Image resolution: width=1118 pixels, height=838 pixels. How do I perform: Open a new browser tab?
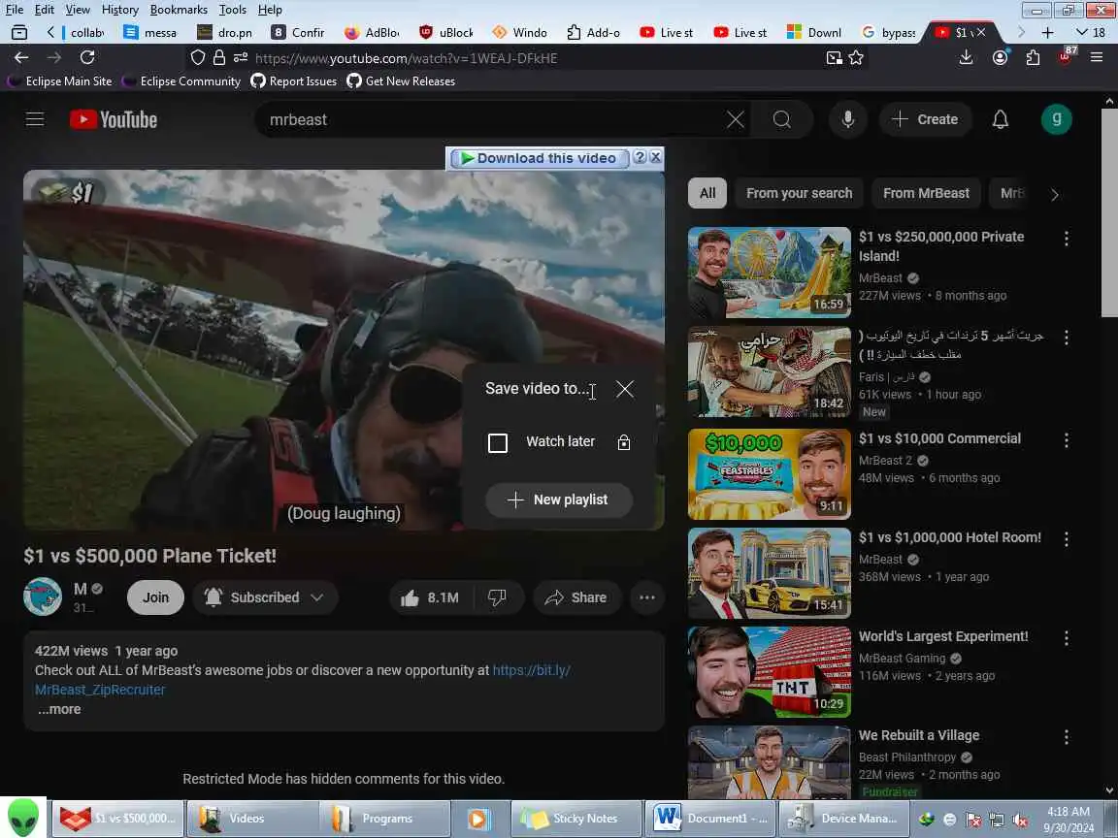[x=1047, y=32]
